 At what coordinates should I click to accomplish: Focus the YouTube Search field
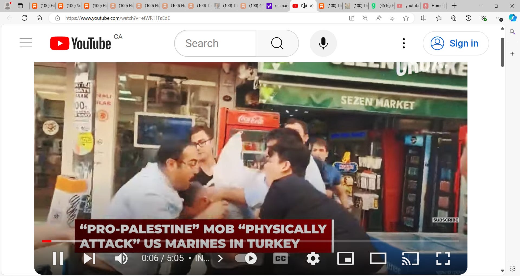(x=215, y=43)
